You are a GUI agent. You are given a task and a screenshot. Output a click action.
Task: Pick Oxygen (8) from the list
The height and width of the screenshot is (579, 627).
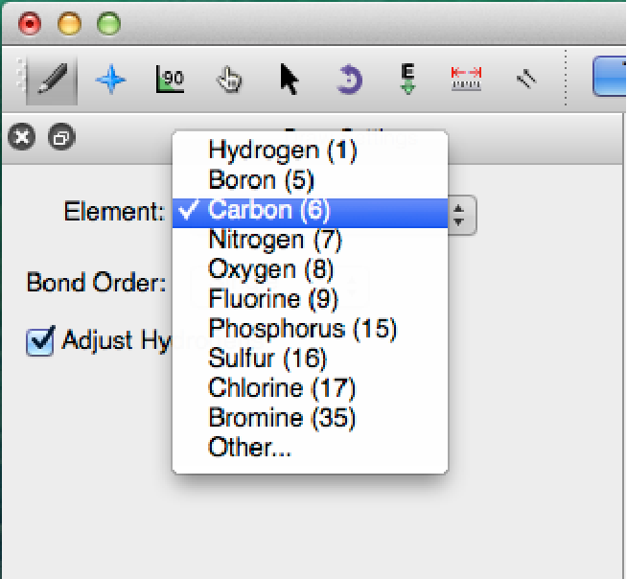pos(269,269)
